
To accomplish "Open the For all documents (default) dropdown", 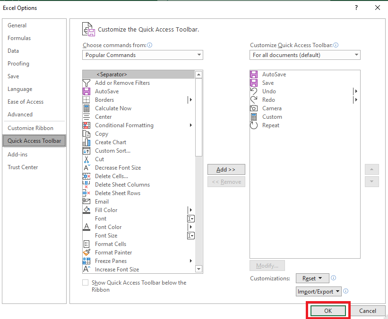I will click(305, 55).
